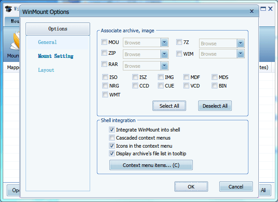Image resolution: width=278 pixels, height=202 pixels.
Task: Open the Layout options section
Action: pos(46,70)
